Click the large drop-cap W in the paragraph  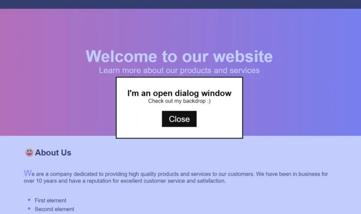coord(28,173)
